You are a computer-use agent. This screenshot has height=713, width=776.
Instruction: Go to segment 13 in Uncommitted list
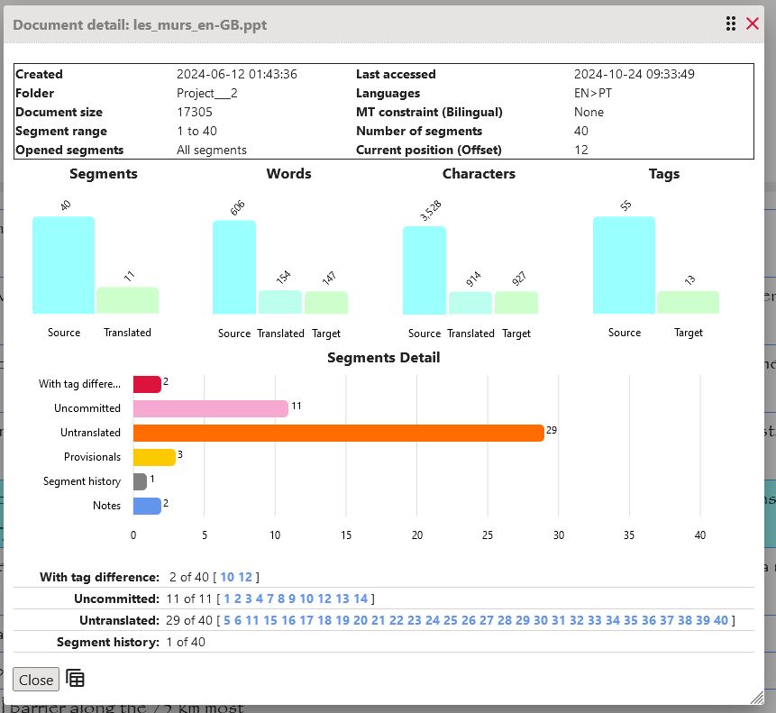click(342, 599)
